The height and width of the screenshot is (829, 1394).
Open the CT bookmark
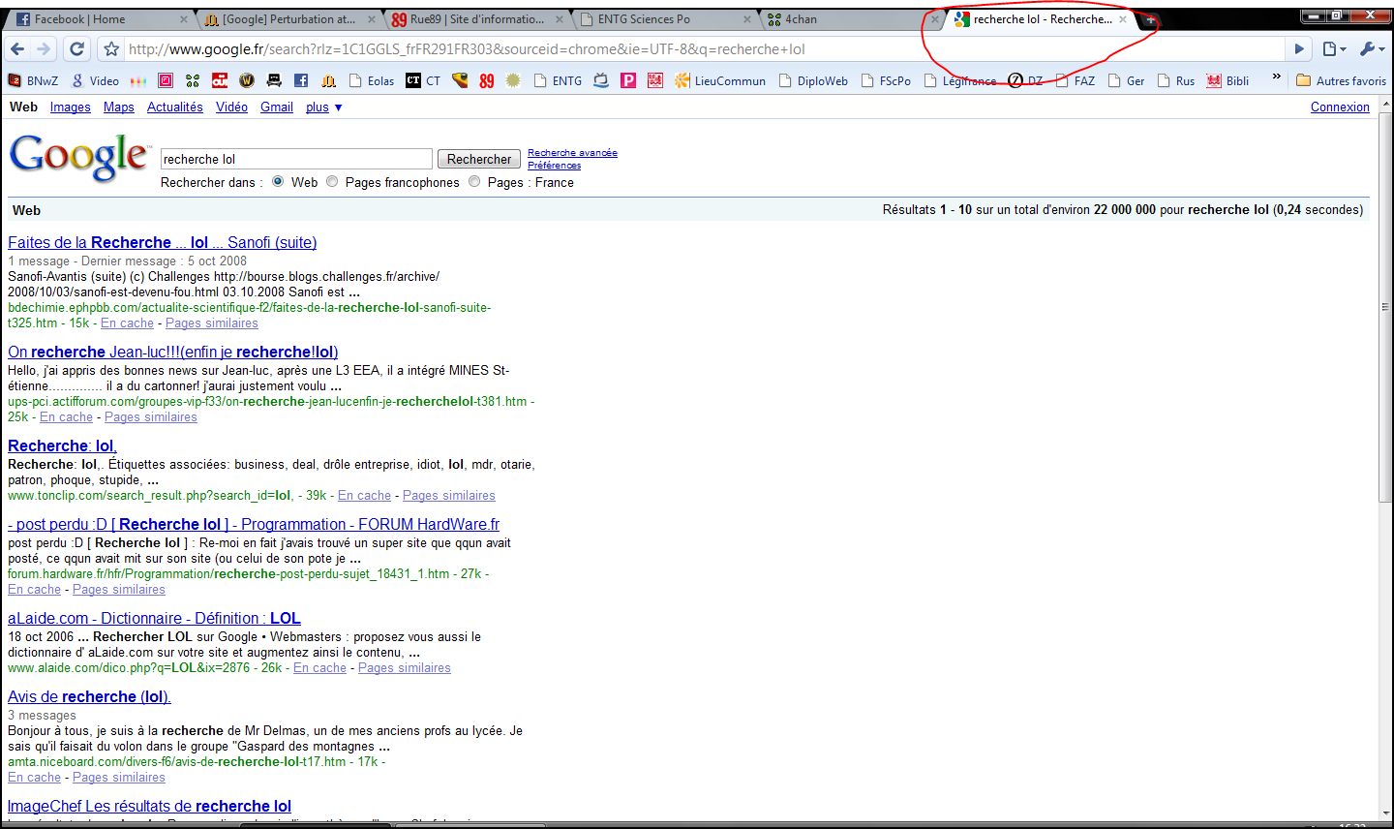[x=424, y=80]
